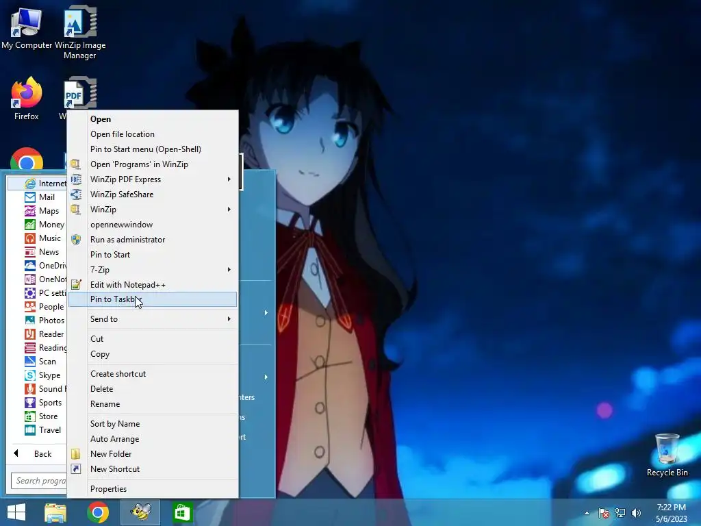Choose Sort by Name
This screenshot has width=701, height=526.
153,424
